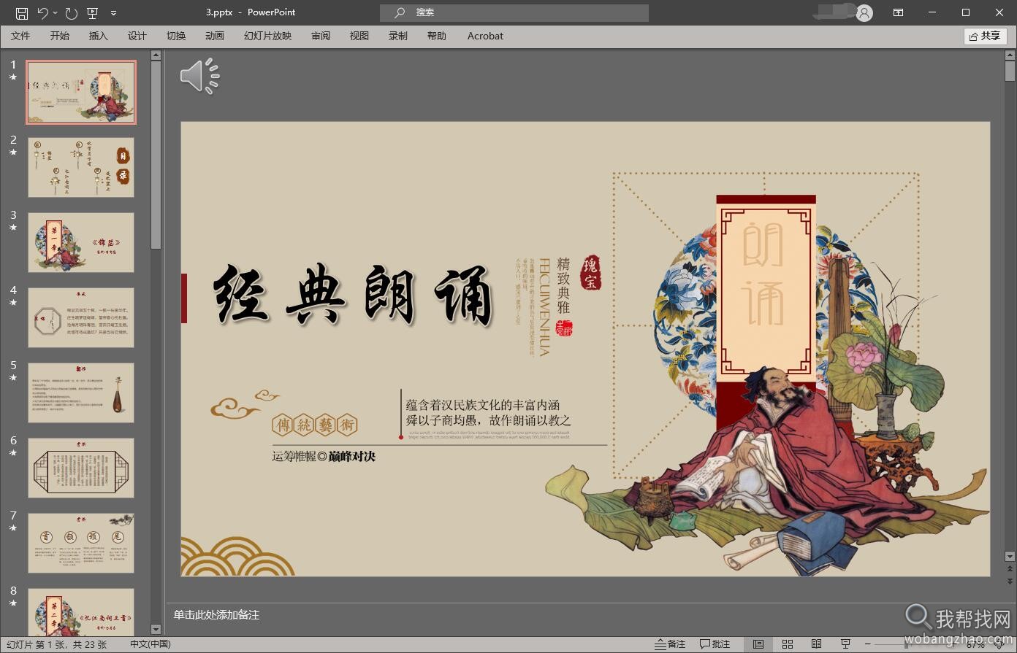Start slideshow from beginning via toolbar icon

(92, 12)
